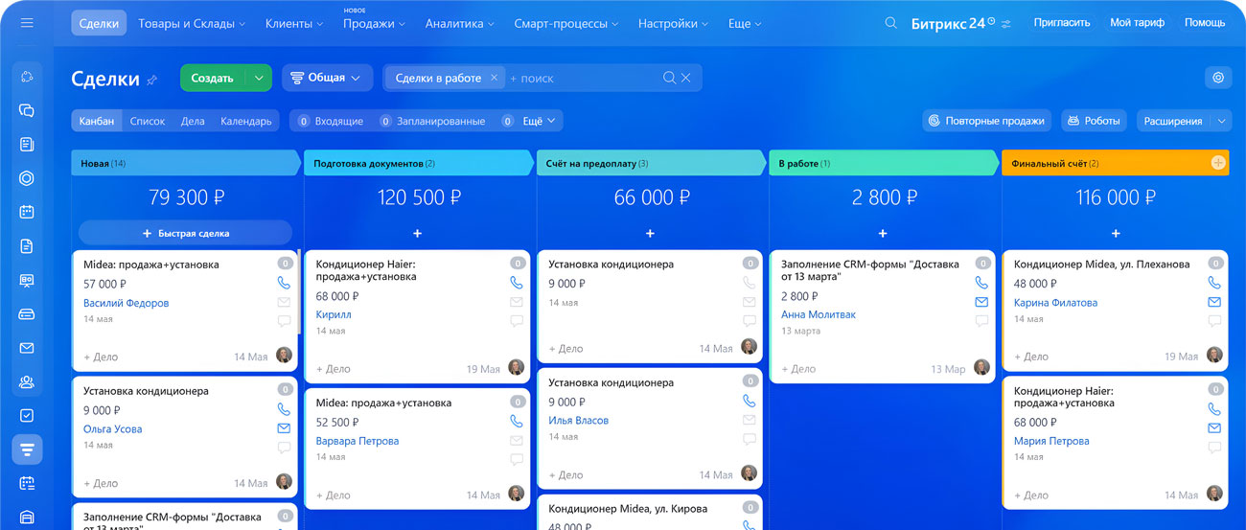The image size is (1246, 530).
Task: Pin the Сделки page with pin icon
Action: coord(151,80)
